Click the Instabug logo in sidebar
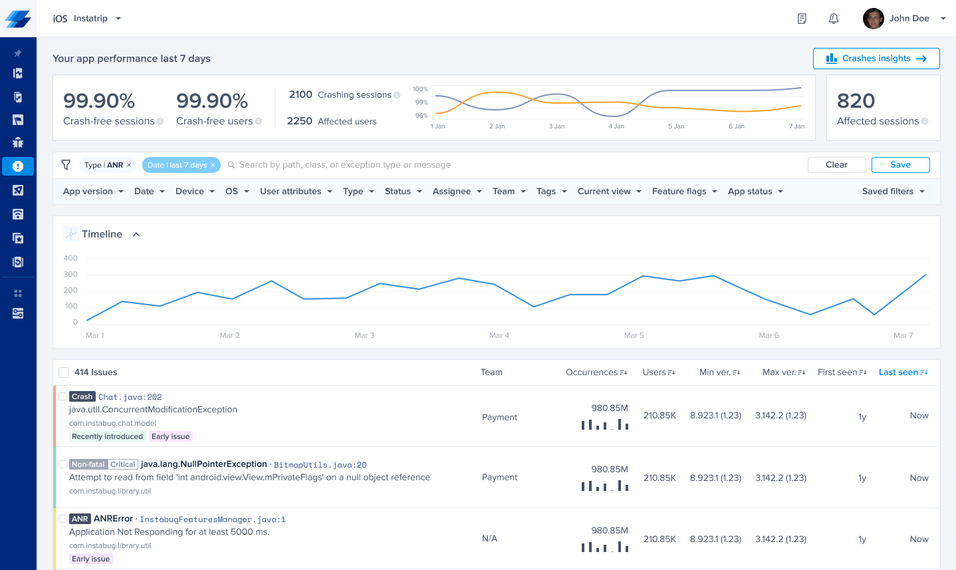Screen dimensions: 956x570 tap(18, 19)
